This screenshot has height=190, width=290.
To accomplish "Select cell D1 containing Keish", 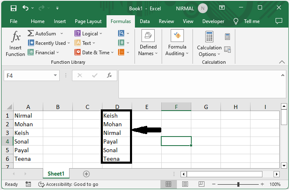I will tap(117, 116).
